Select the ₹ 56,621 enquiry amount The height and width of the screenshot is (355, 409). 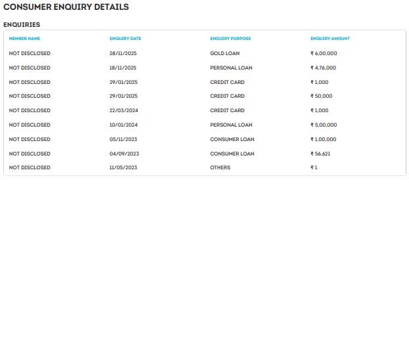(320, 154)
